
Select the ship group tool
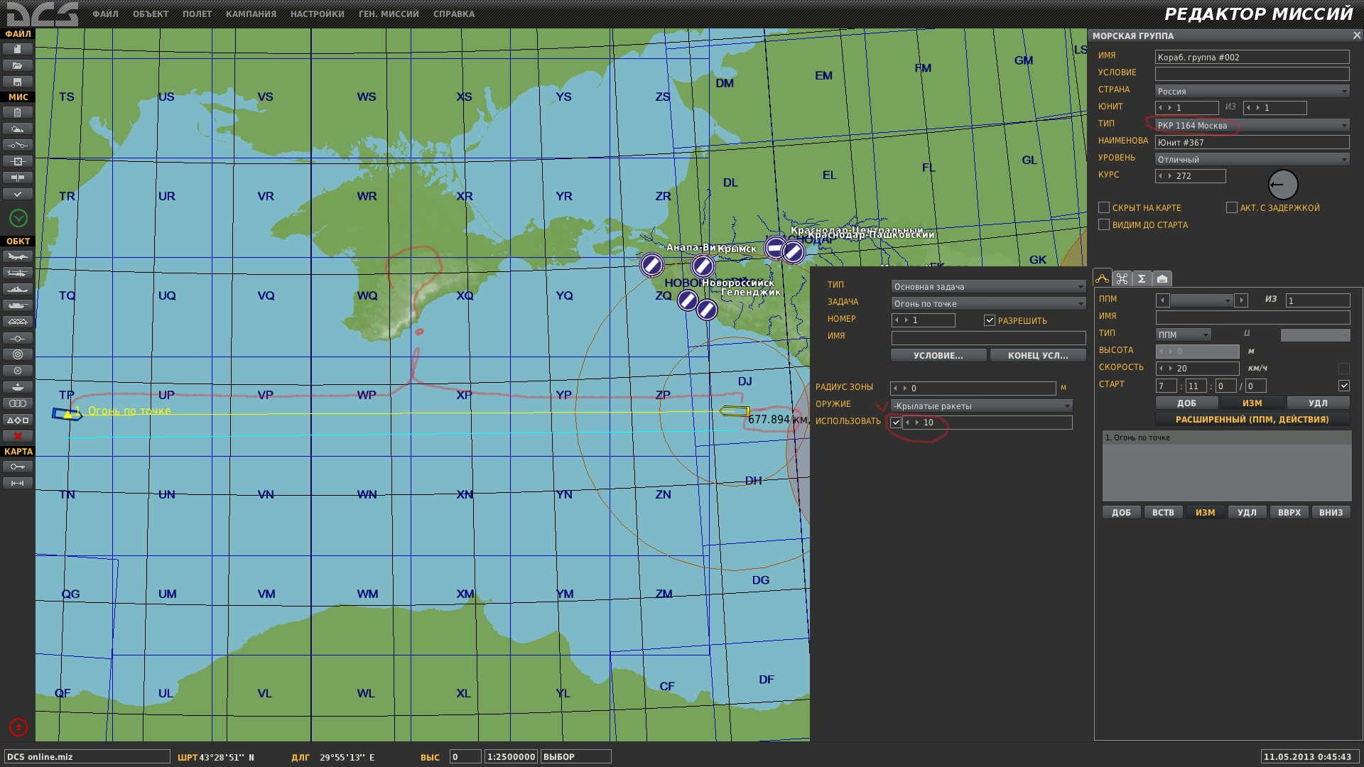[x=18, y=289]
